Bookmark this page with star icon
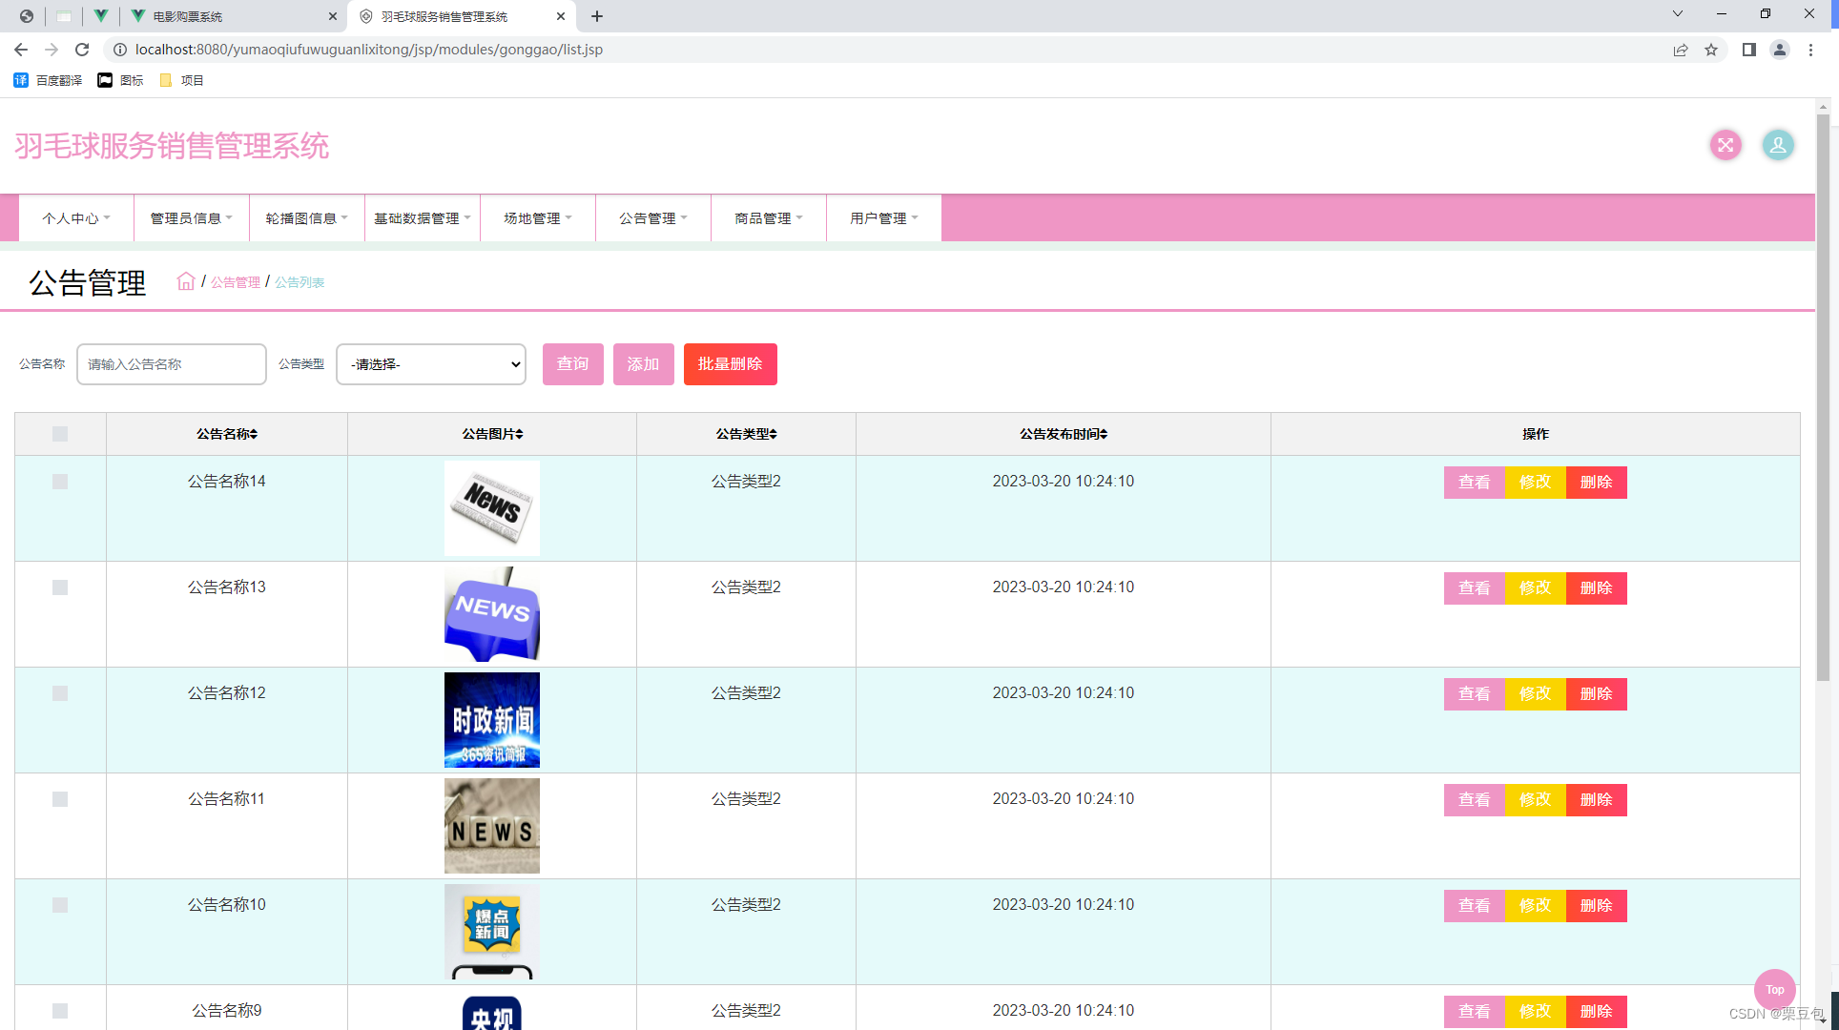Screen dimensions: 1839x1030 pos(1711,50)
